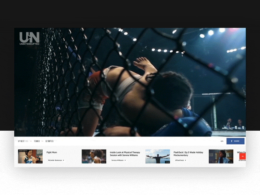Open the Fight Mom thumbnail

[x=30, y=156]
